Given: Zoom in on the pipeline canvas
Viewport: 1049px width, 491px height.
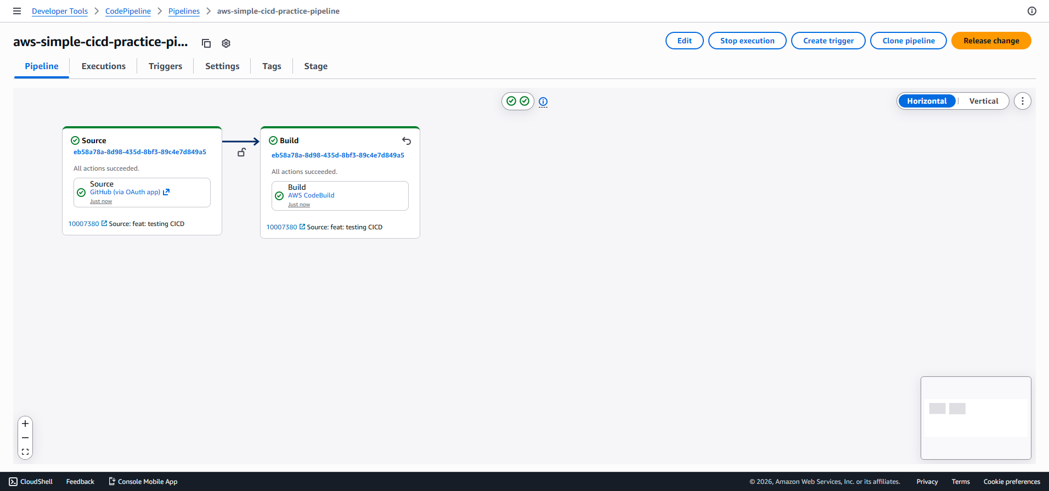Looking at the screenshot, I should pos(25,424).
